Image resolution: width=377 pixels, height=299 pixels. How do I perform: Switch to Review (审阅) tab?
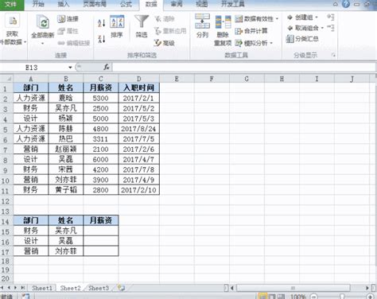[x=177, y=4]
